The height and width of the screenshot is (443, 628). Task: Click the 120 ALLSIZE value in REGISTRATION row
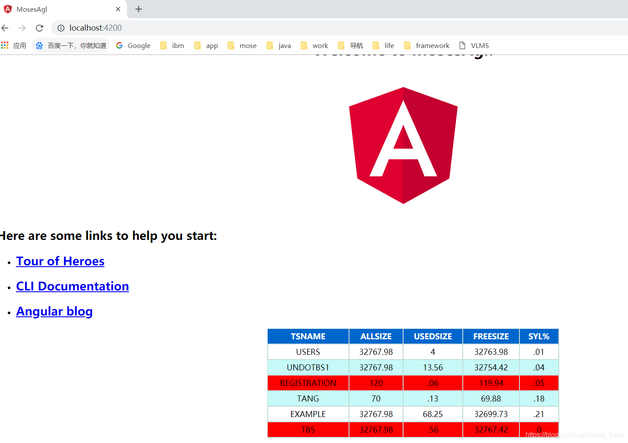[376, 383]
